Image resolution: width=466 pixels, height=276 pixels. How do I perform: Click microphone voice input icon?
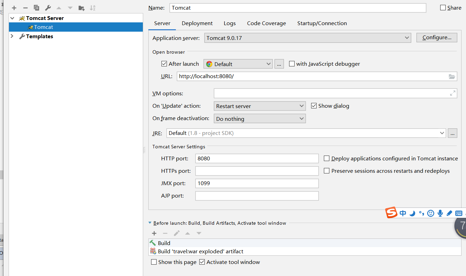[440, 213]
